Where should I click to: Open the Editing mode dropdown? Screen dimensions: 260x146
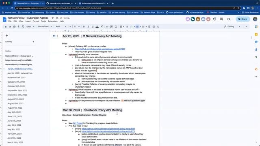point(232,26)
